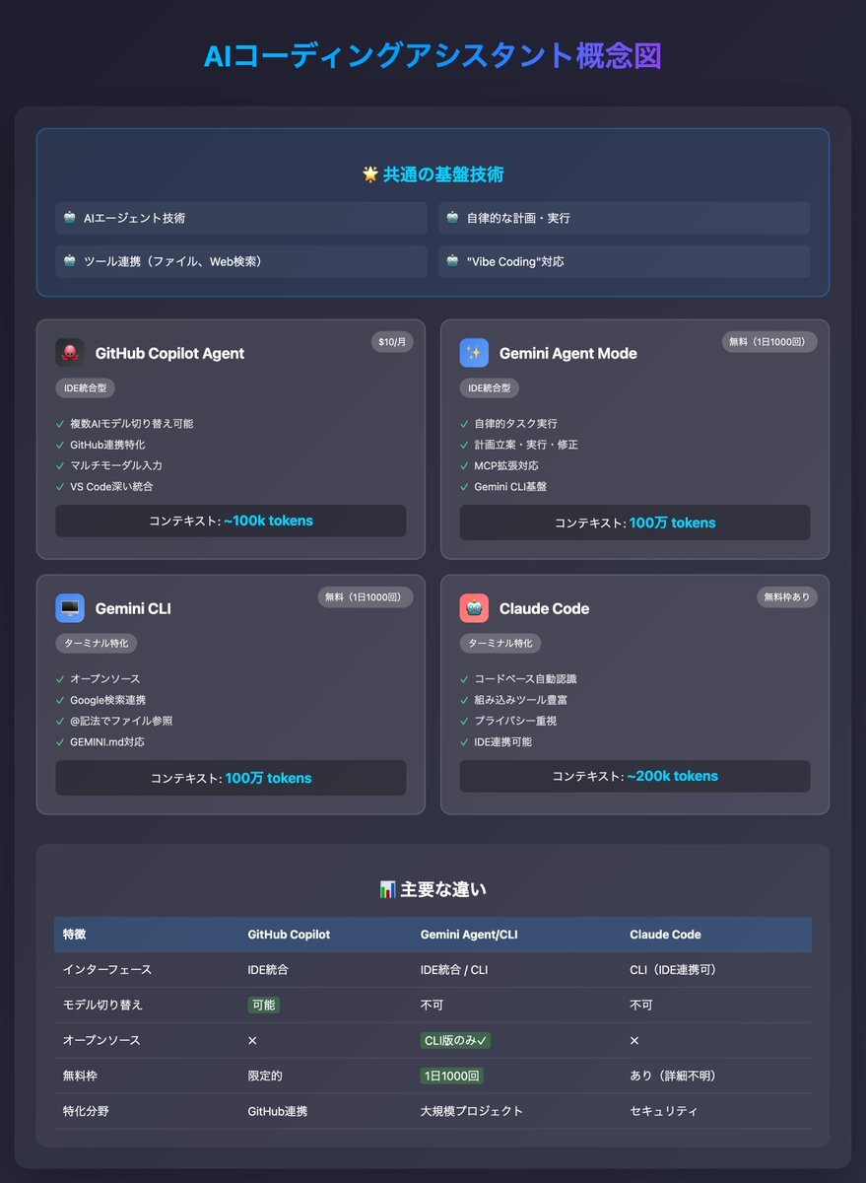Click the セキュリティ table cell
The image size is (866, 1183).
(664, 1112)
